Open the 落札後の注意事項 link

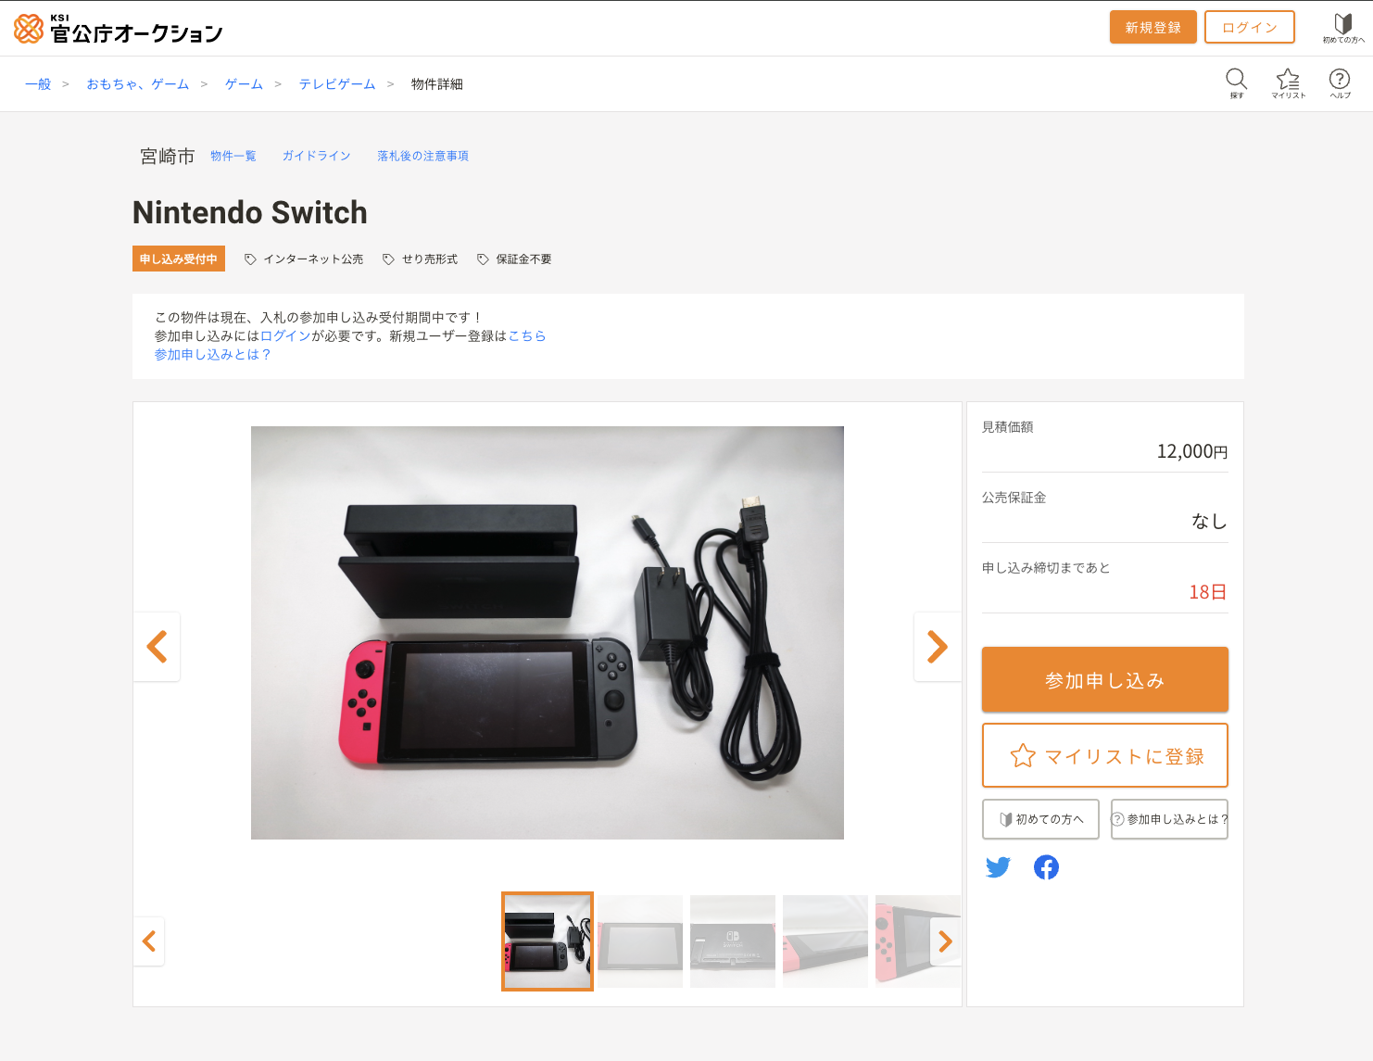tap(422, 156)
